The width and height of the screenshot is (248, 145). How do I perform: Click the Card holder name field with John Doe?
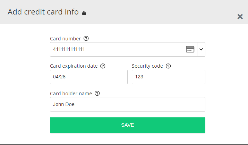coord(128,104)
